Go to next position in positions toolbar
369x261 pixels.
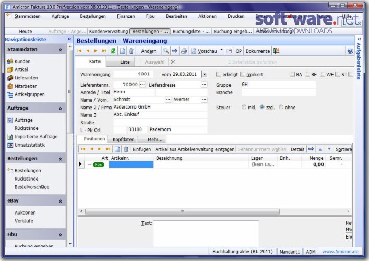[x=100, y=149]
